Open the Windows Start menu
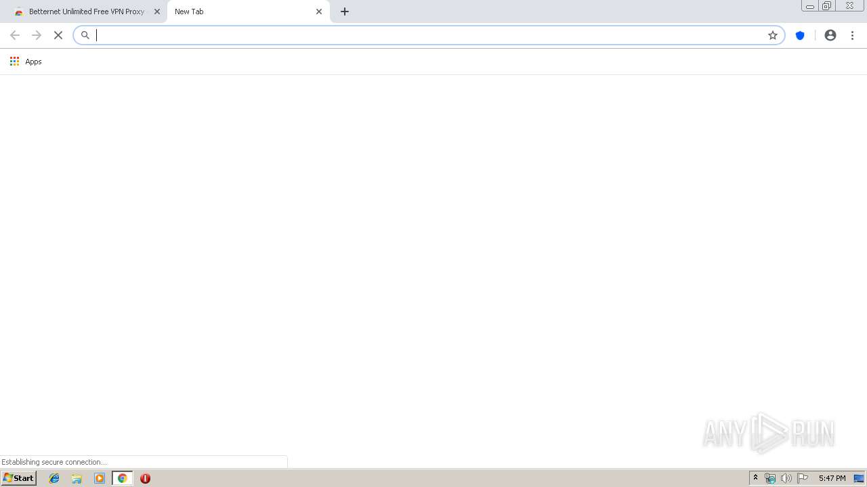867x487 pixels. pyautogui.click(x=18, y=478)
